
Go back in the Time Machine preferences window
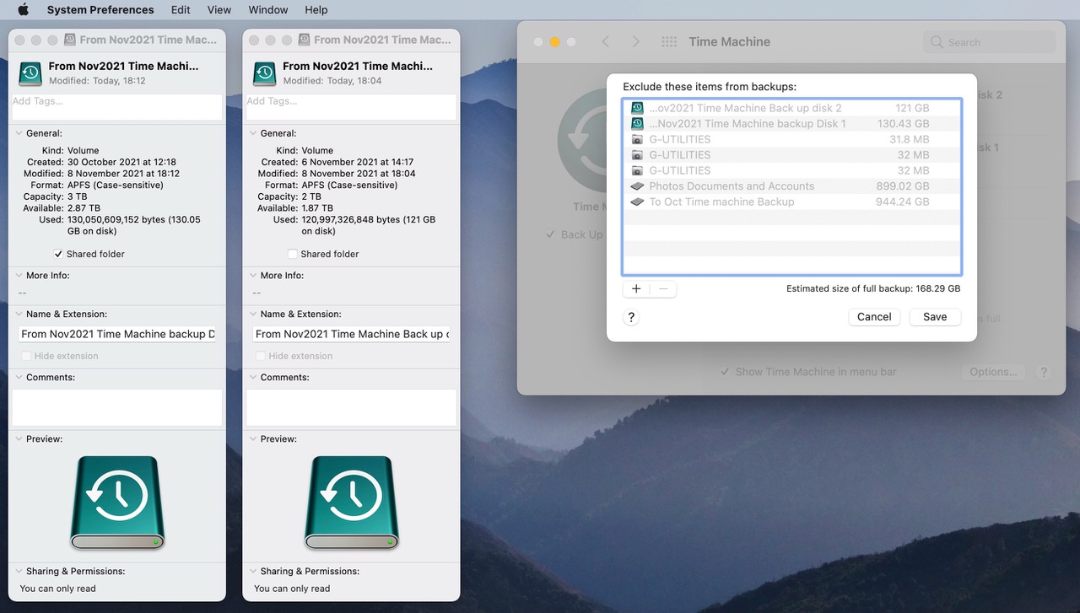[605, 41]
